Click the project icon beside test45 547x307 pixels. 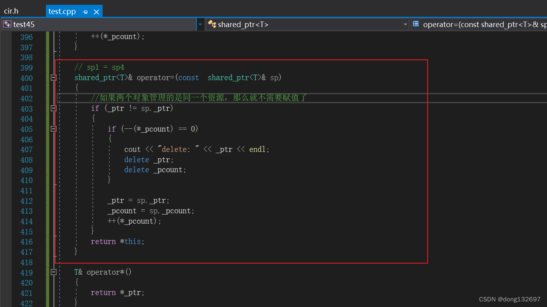pyautogui.click(x=7, y=24)
